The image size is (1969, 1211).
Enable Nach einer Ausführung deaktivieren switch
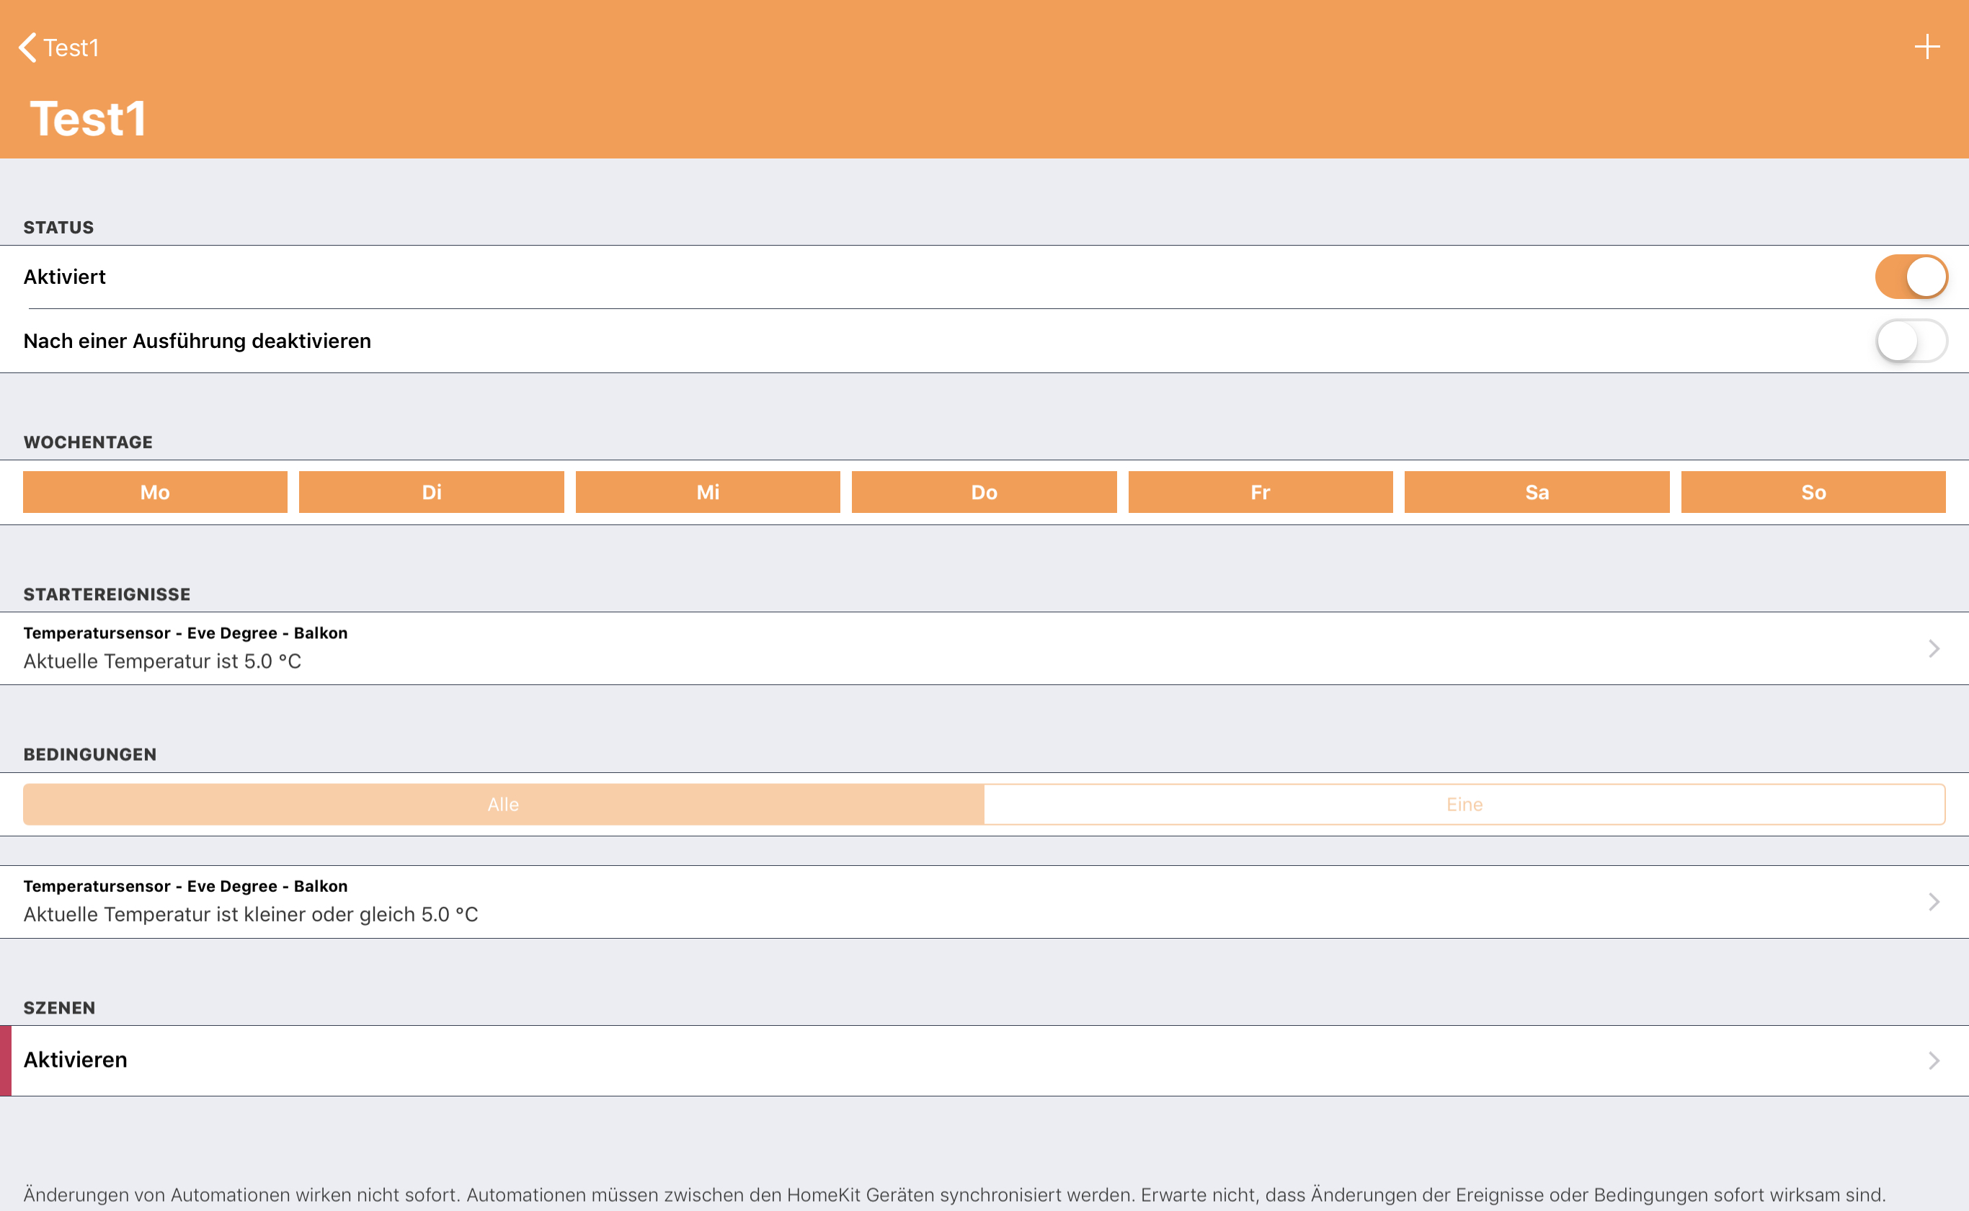pyautogui.click(x=1911, y=341)
